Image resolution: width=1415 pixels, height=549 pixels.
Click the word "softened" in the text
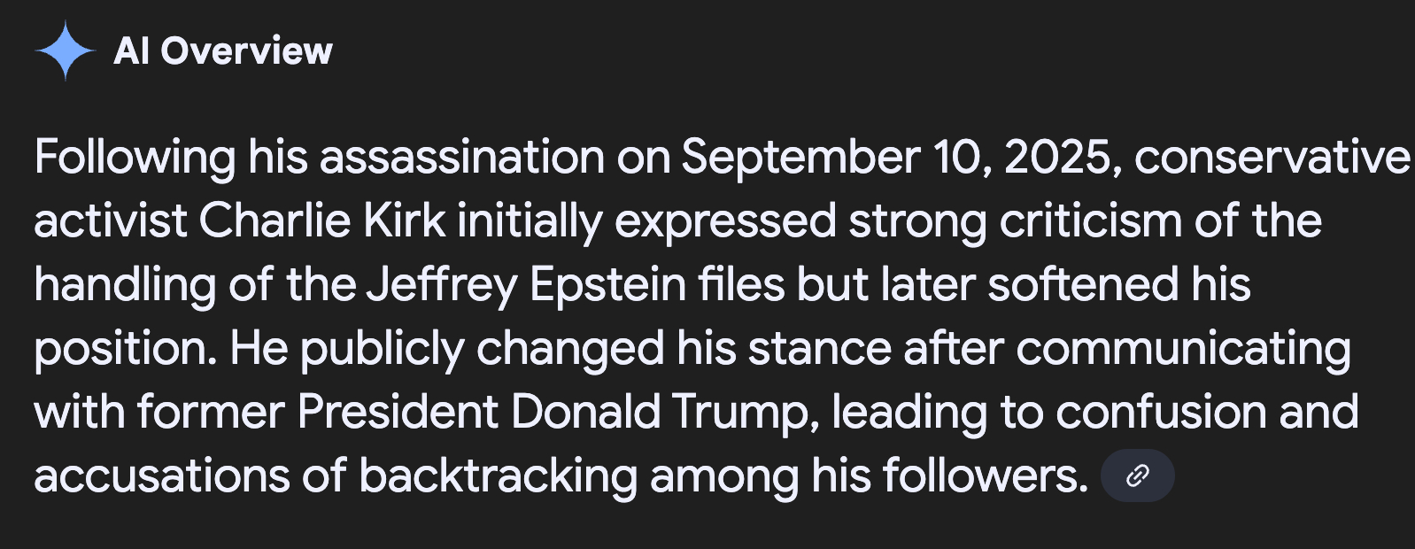(x=1083, y=285)
